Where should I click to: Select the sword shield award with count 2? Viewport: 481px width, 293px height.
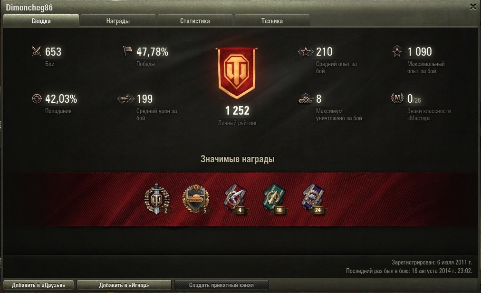pyautogui.click(x=157, y=199)
